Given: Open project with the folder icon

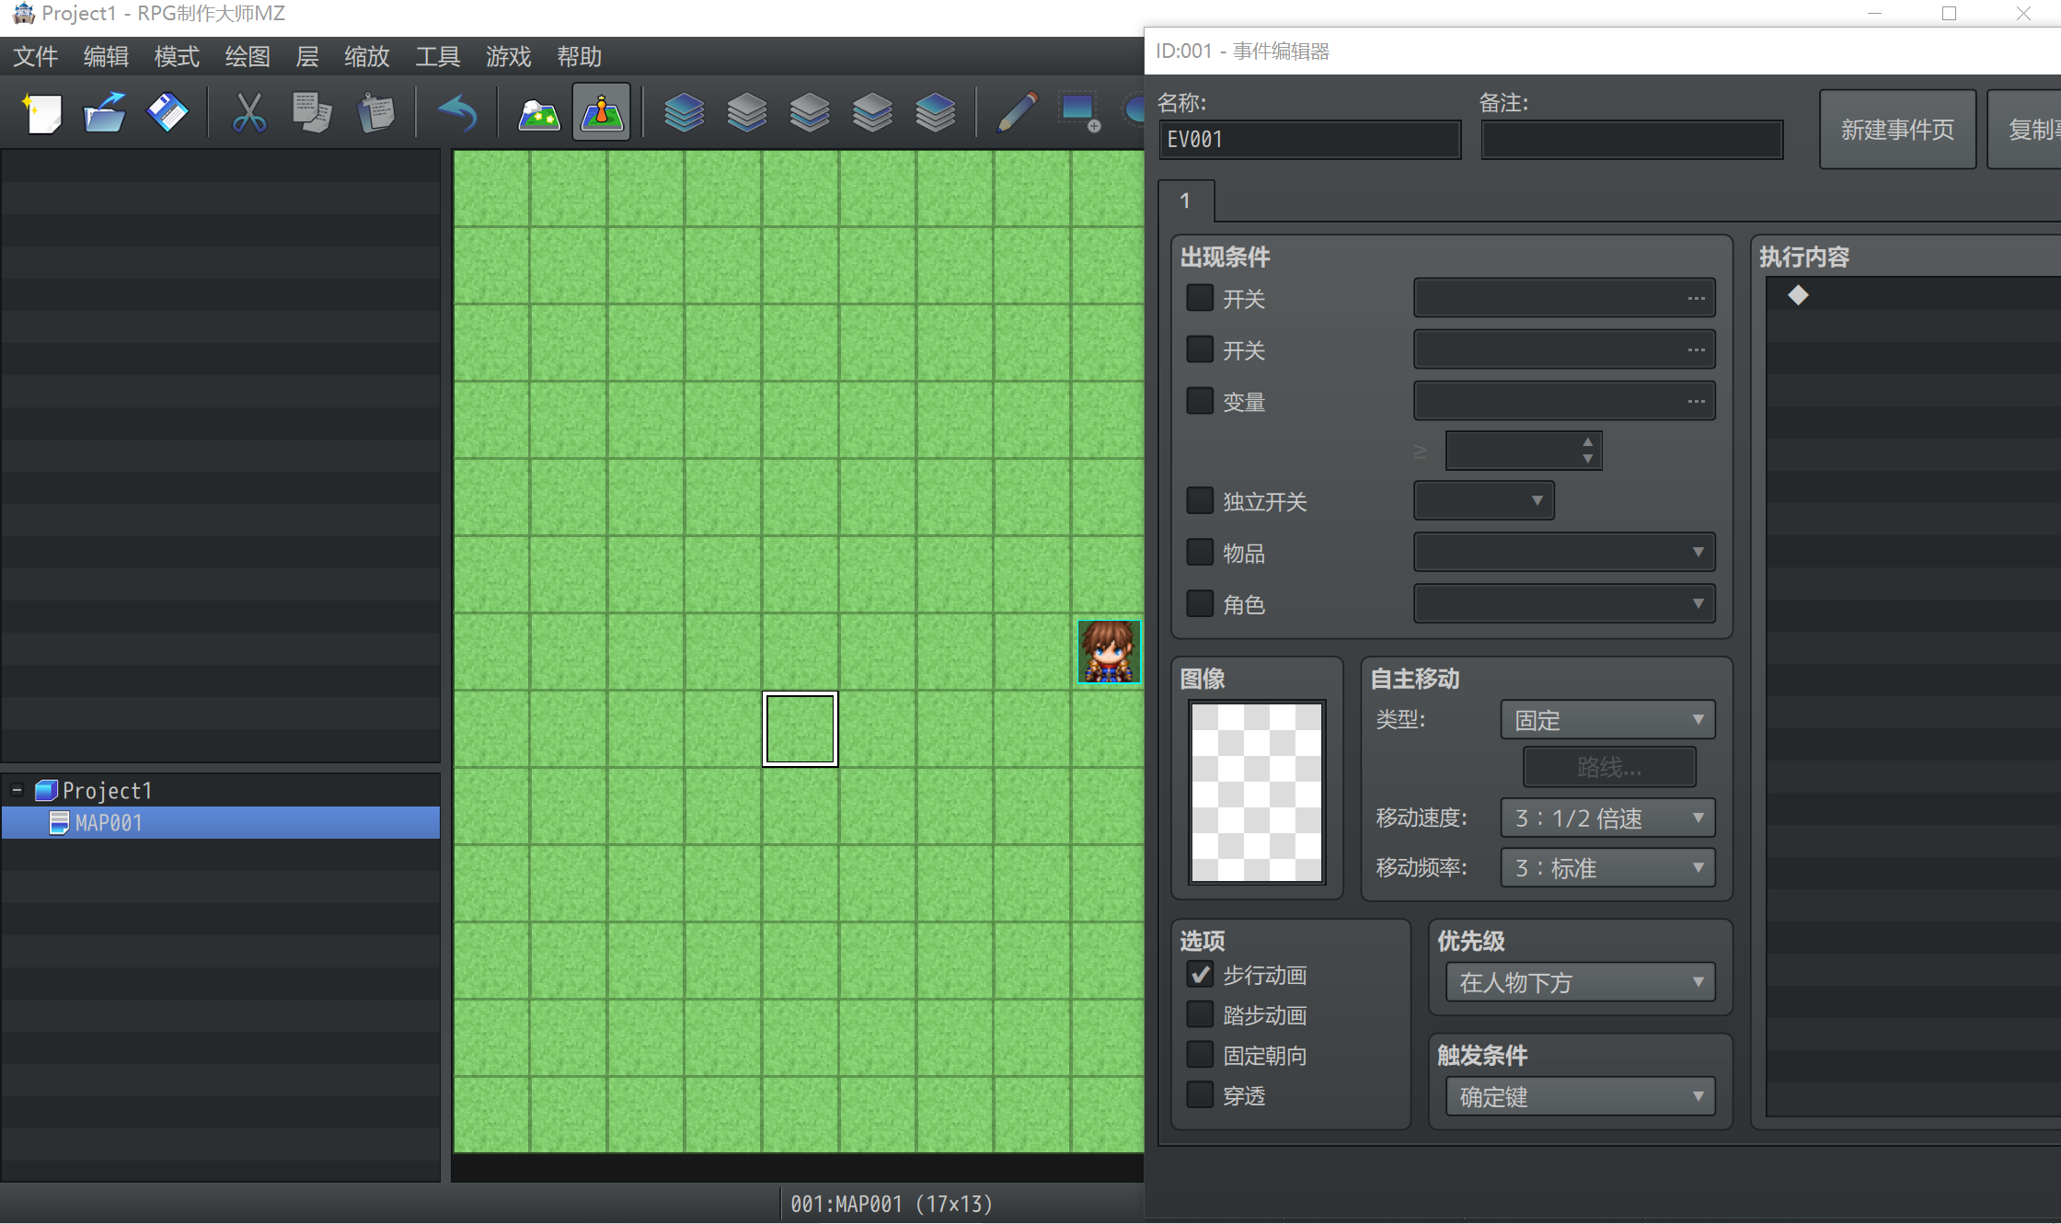Looking at the screenshot, I should click(104, 114).
